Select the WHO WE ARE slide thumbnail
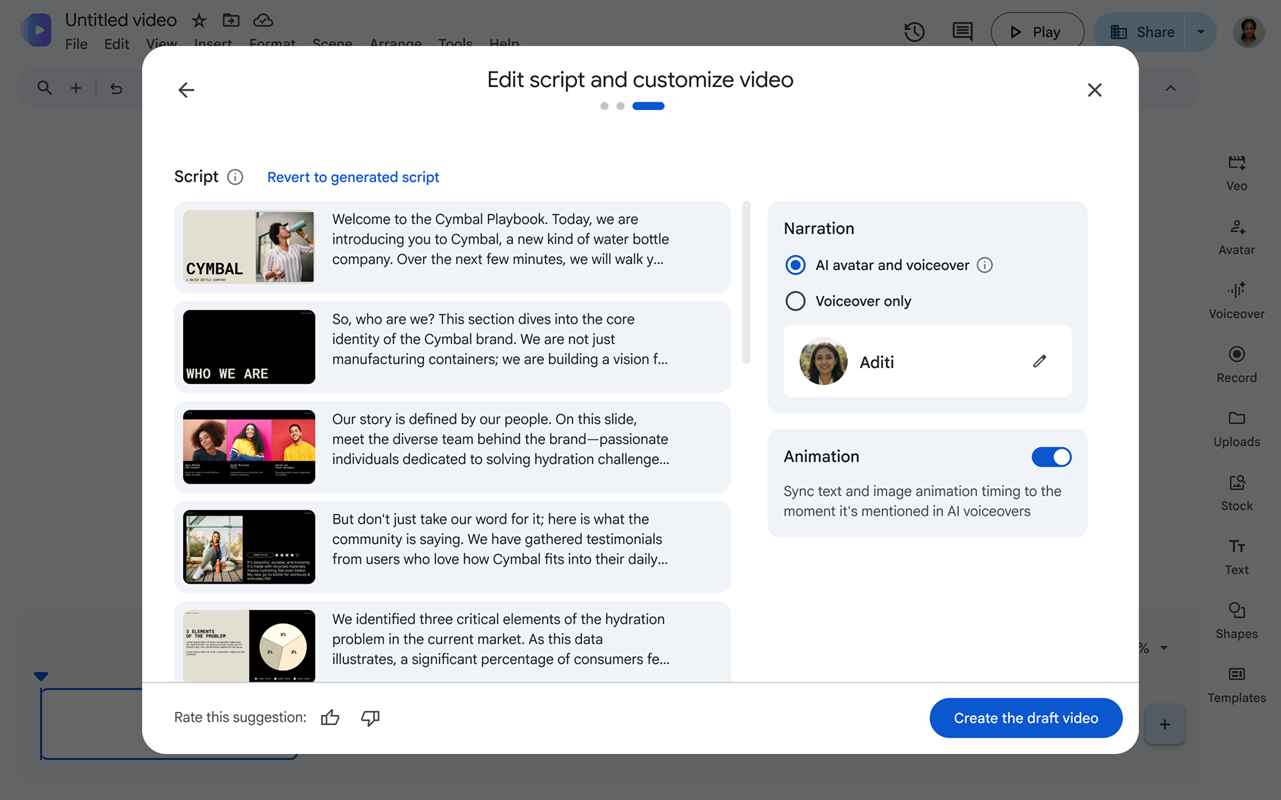Screen dimensions: 1281x800 tap(249, 347)
